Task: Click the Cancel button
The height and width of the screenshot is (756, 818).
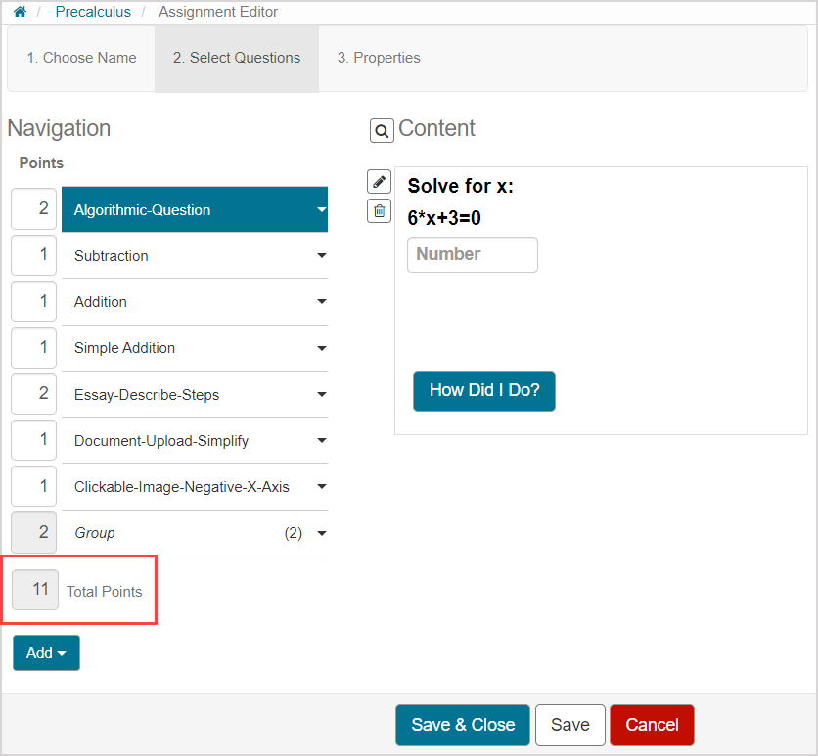Action: point(652,725)
